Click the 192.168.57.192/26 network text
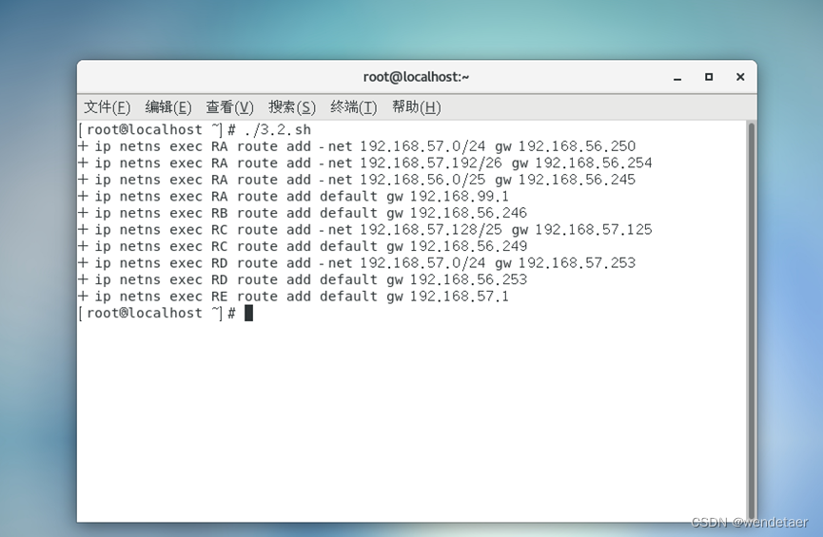This screenshot has width=823, height=537. point(431,163)
